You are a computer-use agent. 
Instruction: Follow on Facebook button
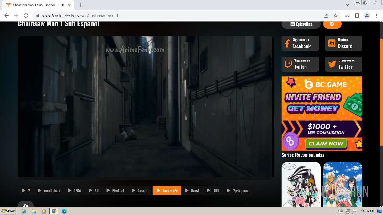300,43
